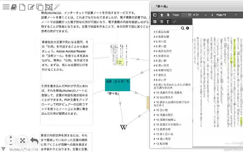Click the Wikipedia W node
Viewport: 243px width, 152px height.
click(123, 127)
